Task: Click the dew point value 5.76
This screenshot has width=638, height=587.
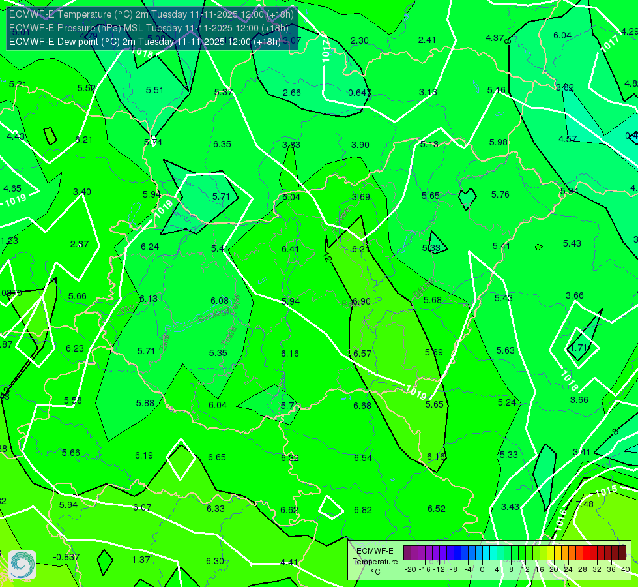Action: [x=500, y=195]
